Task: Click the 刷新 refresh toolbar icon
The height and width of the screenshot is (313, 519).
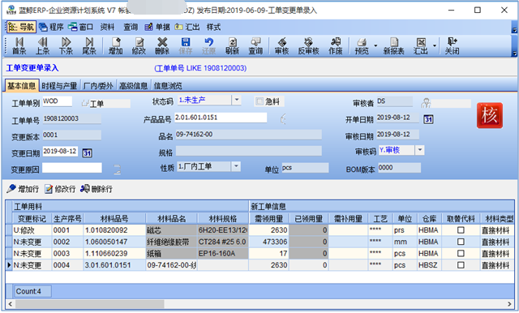Action: [x=232, y=45]
